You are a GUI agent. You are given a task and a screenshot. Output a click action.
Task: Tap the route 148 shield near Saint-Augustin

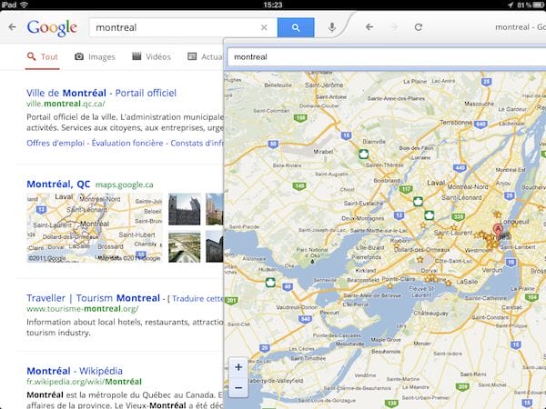click(x=299, y=186)
